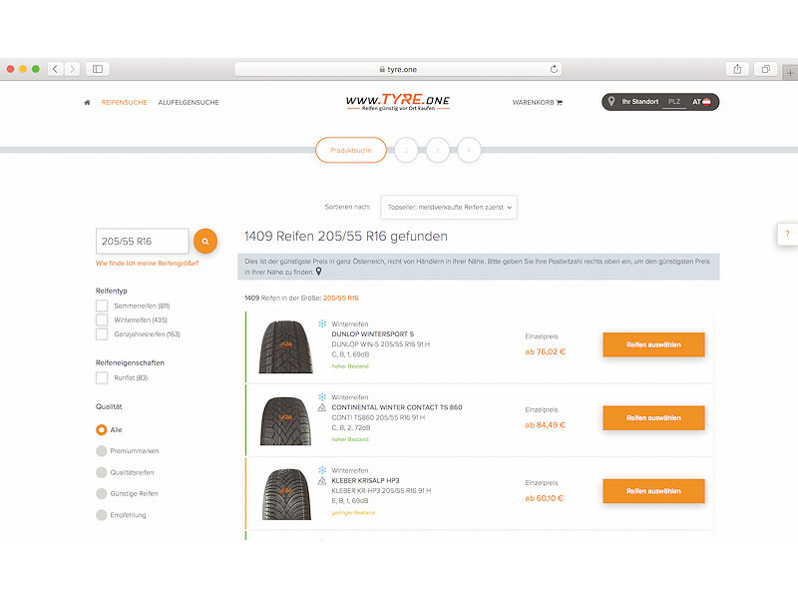Image resolution: width=798 pixels, height=599 pixels.
Task: Click the '1409 Reifen 205/55 R16 gefunden' heading
Action: coord(346,237)
